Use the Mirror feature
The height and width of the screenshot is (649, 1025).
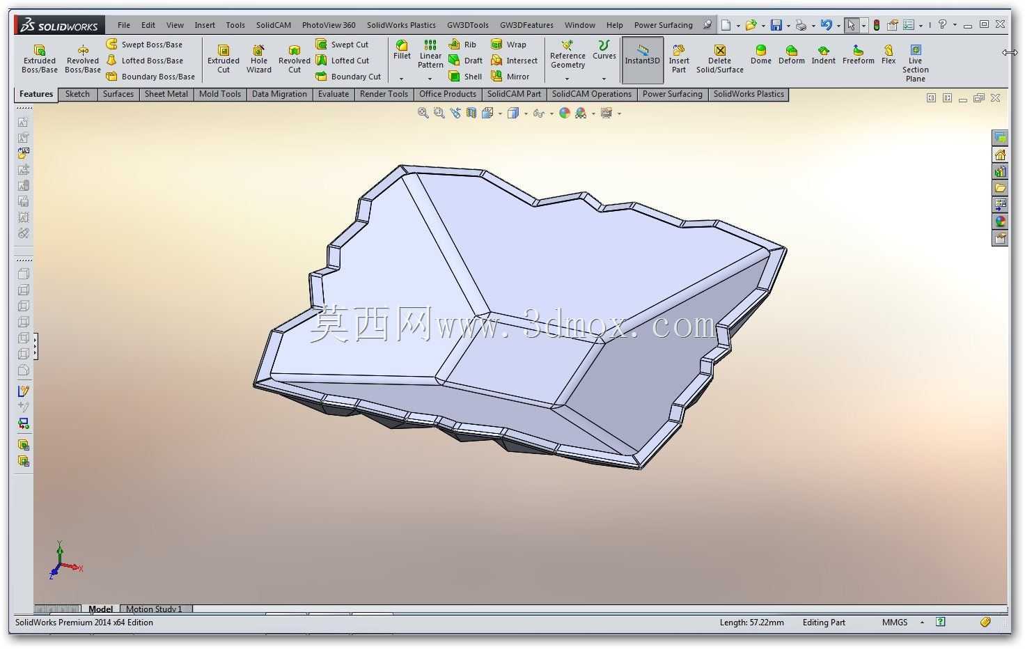tap(510, 77)
